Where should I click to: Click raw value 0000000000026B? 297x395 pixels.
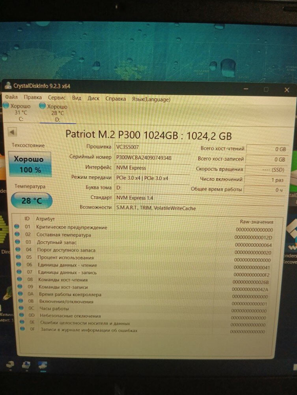coord(250,282)
